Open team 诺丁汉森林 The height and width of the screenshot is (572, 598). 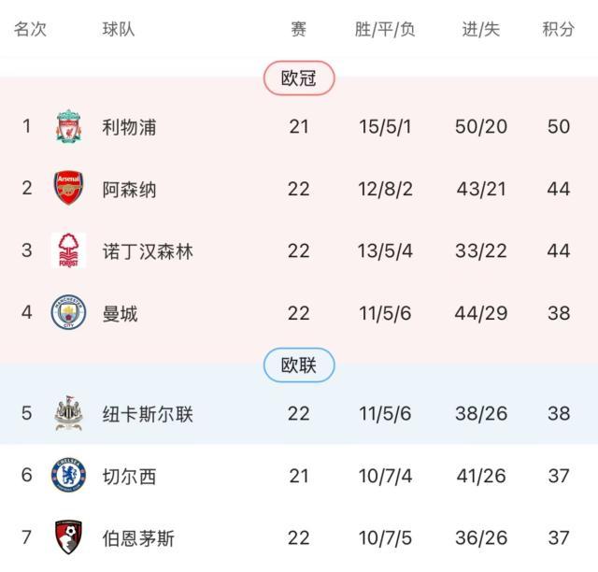click(x=148, y=251)
